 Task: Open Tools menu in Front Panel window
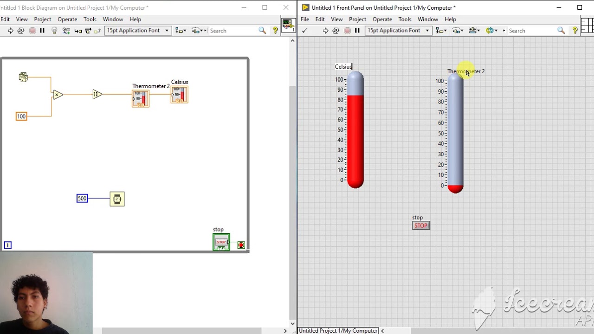(405, 19)
